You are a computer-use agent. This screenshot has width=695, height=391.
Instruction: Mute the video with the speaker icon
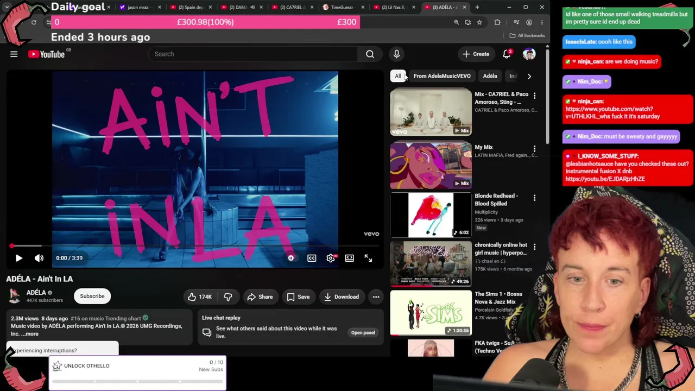pyautogui.click(x=39, y=258)
